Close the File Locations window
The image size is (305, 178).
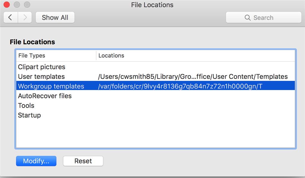(7, 5)
